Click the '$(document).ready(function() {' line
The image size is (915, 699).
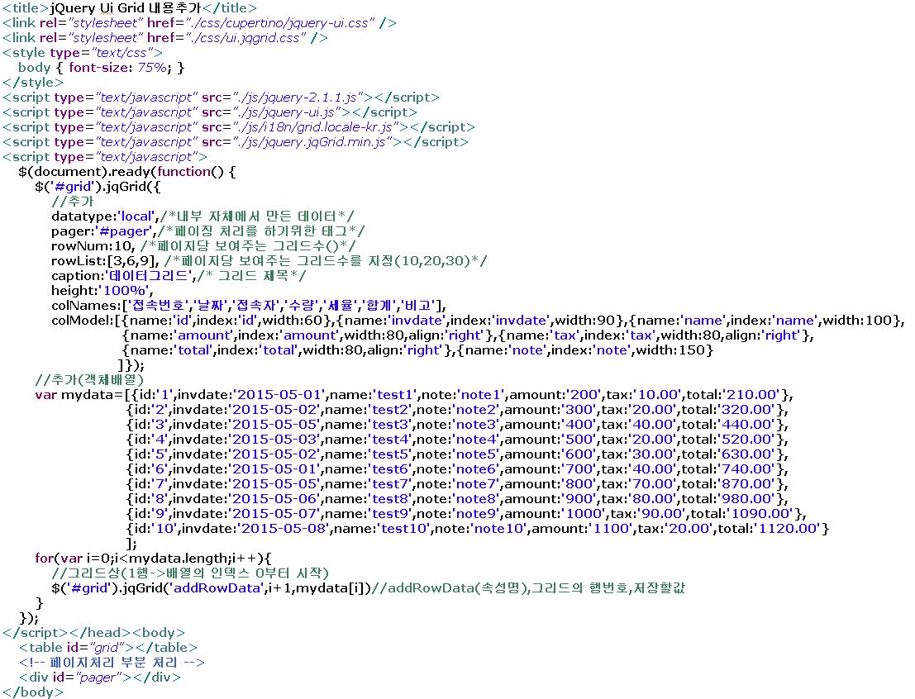[127, 172]
